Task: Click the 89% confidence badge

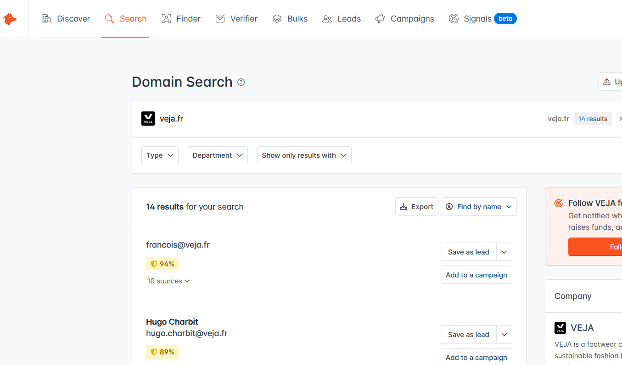Action: [x=163, y=352]
